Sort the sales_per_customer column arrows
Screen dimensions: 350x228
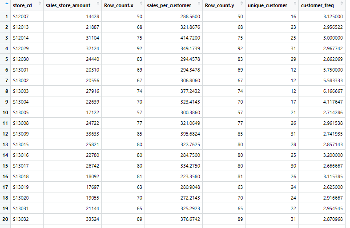click(x=199, y=4)
